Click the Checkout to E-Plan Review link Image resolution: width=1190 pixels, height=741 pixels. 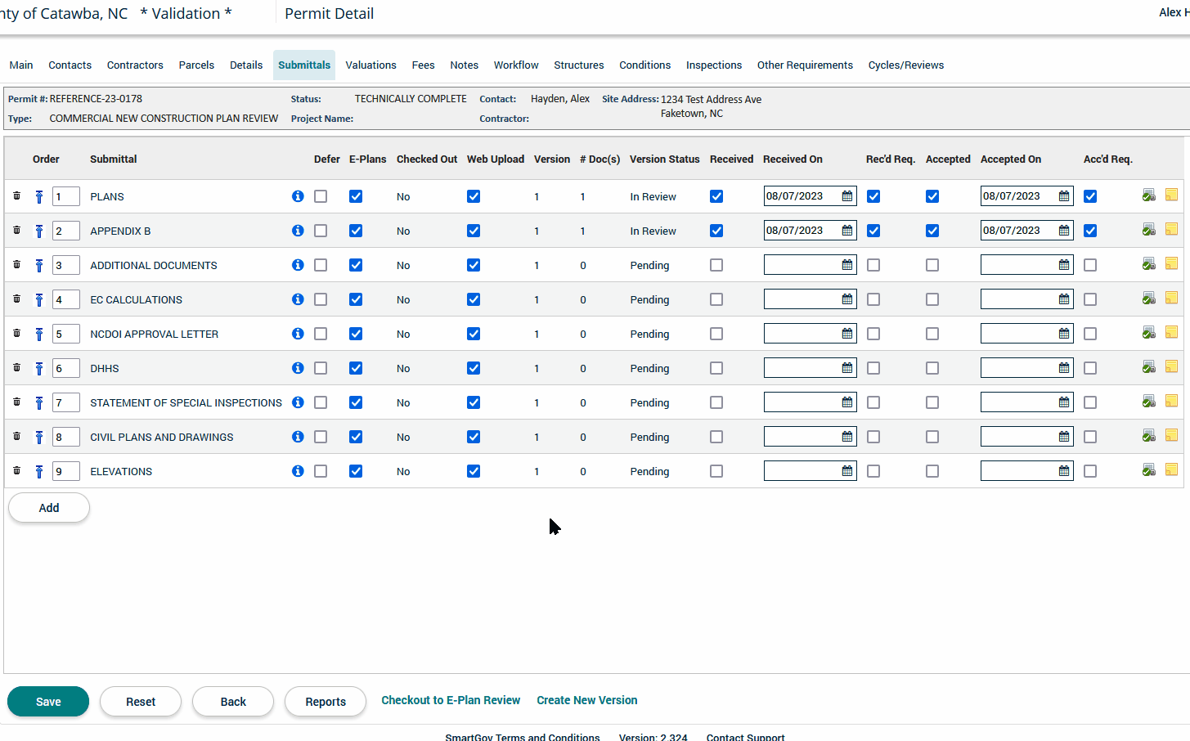click(x=451, y=700)
